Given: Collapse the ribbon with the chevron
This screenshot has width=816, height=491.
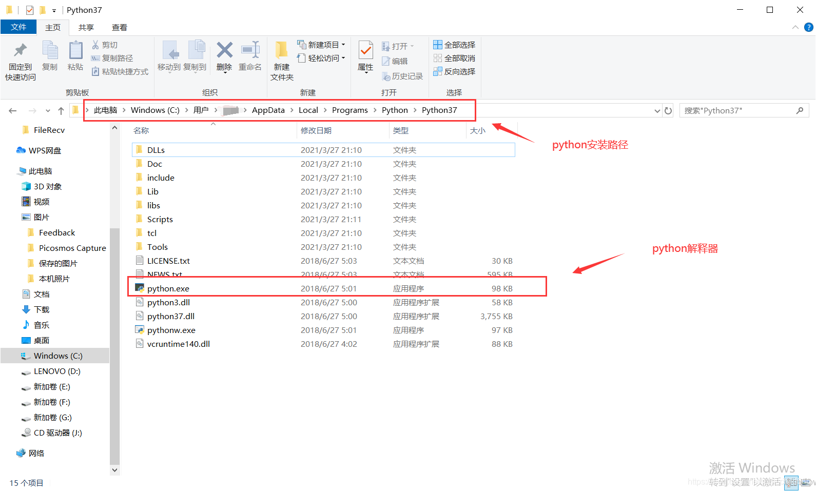Looking at the screenshot, I should pyautogui.click(x=795, y=27).
